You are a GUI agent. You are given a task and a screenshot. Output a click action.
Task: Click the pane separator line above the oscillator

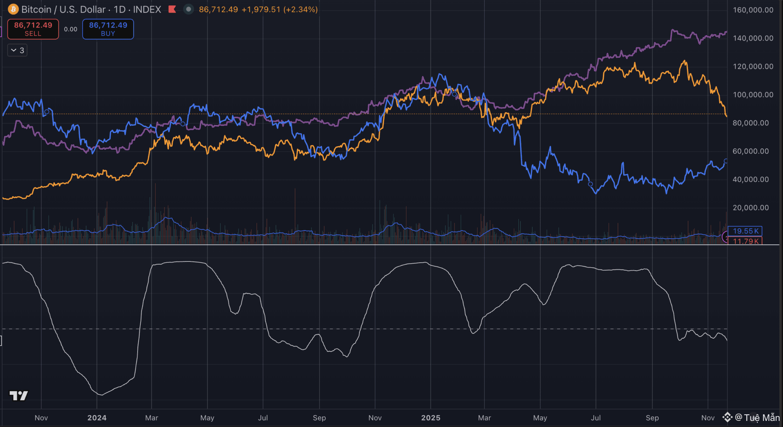pos(382,245)
